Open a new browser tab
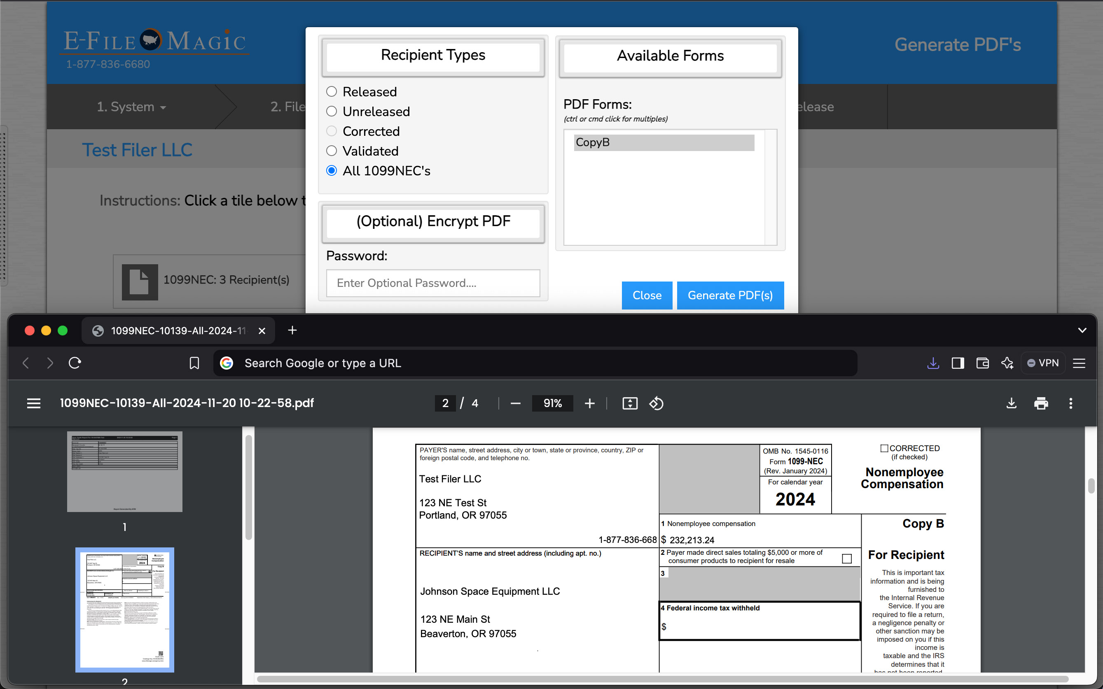 292,331
